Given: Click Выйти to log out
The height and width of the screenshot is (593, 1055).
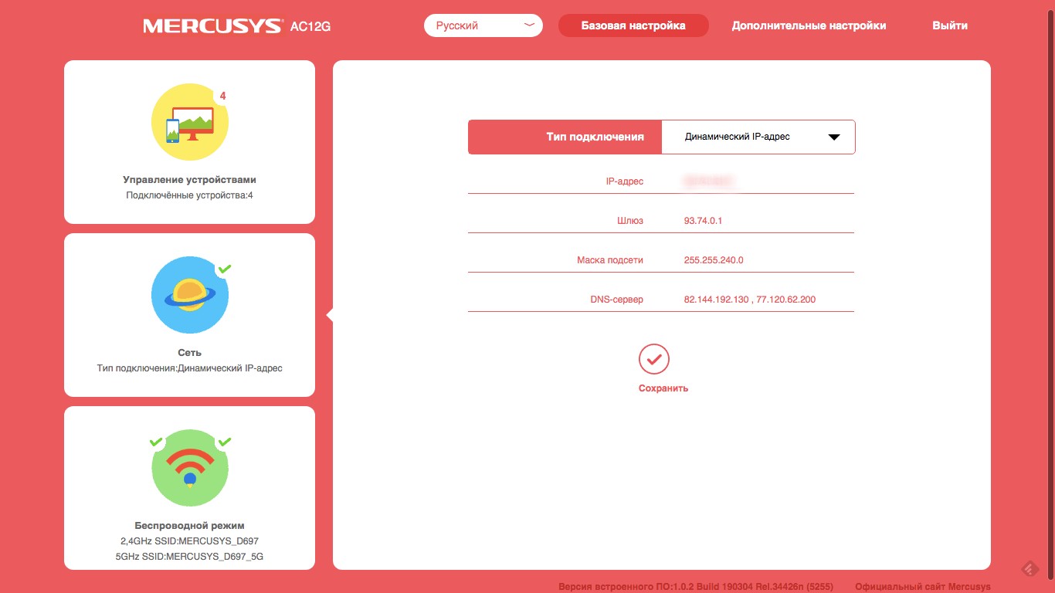Looking at the screenshot, I should click(x=949, y=25).
